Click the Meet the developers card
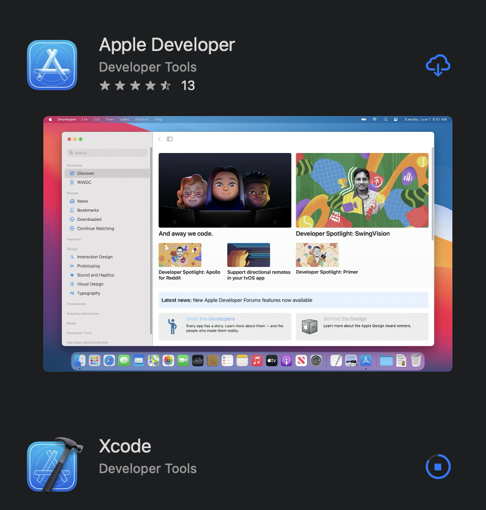The height and width of the screenshot is (510, 486). (225, 326)
